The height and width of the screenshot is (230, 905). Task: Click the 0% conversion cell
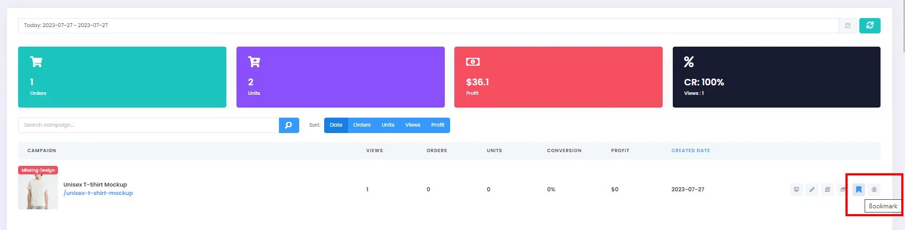(x=551, y=189)
